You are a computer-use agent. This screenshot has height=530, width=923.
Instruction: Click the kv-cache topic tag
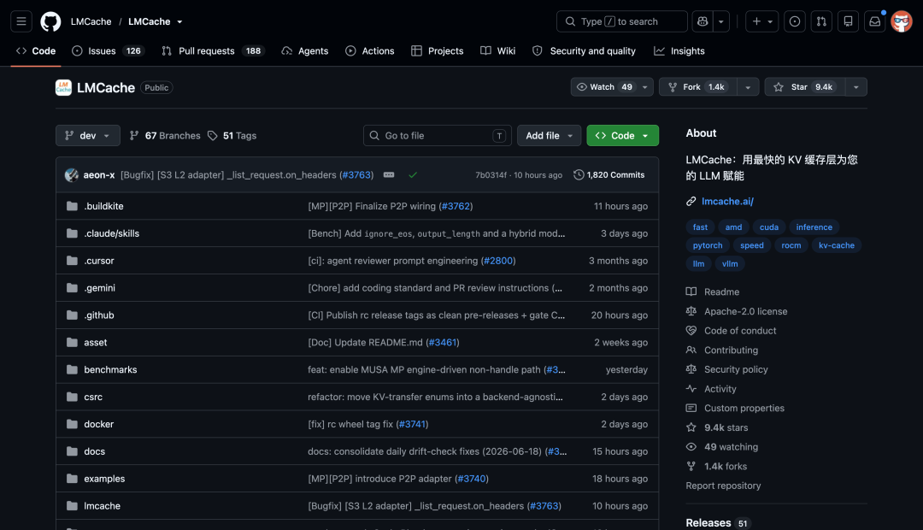coord(837,245)
